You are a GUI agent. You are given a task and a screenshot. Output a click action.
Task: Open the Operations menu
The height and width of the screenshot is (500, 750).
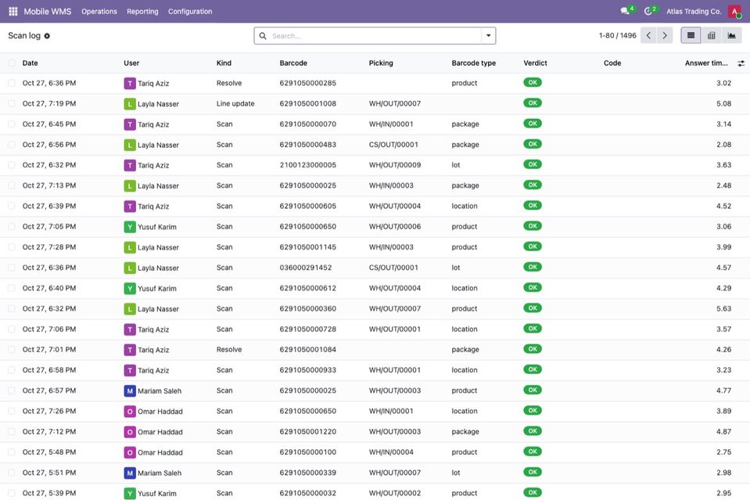tap(99, 12)
